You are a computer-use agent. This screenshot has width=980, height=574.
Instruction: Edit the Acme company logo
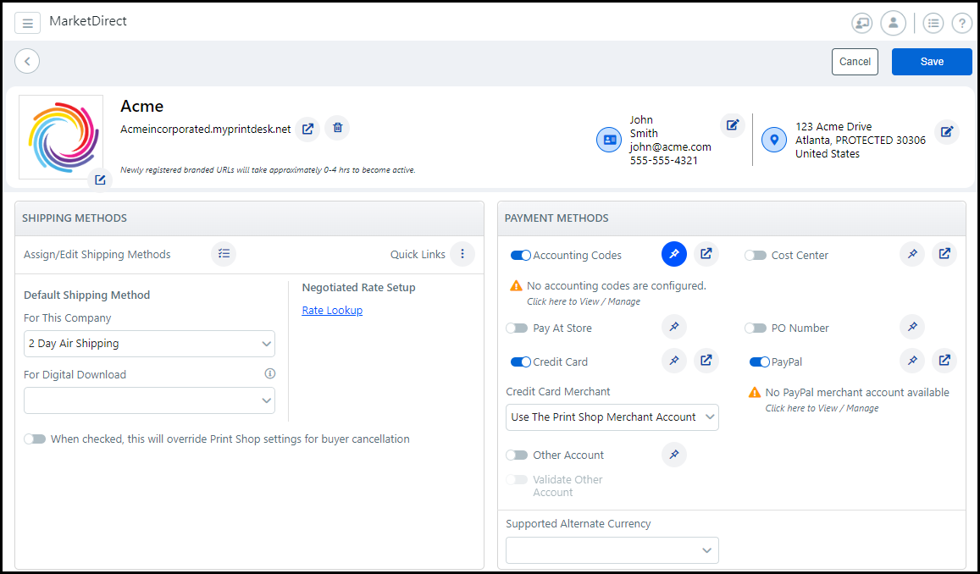[100, 179]
